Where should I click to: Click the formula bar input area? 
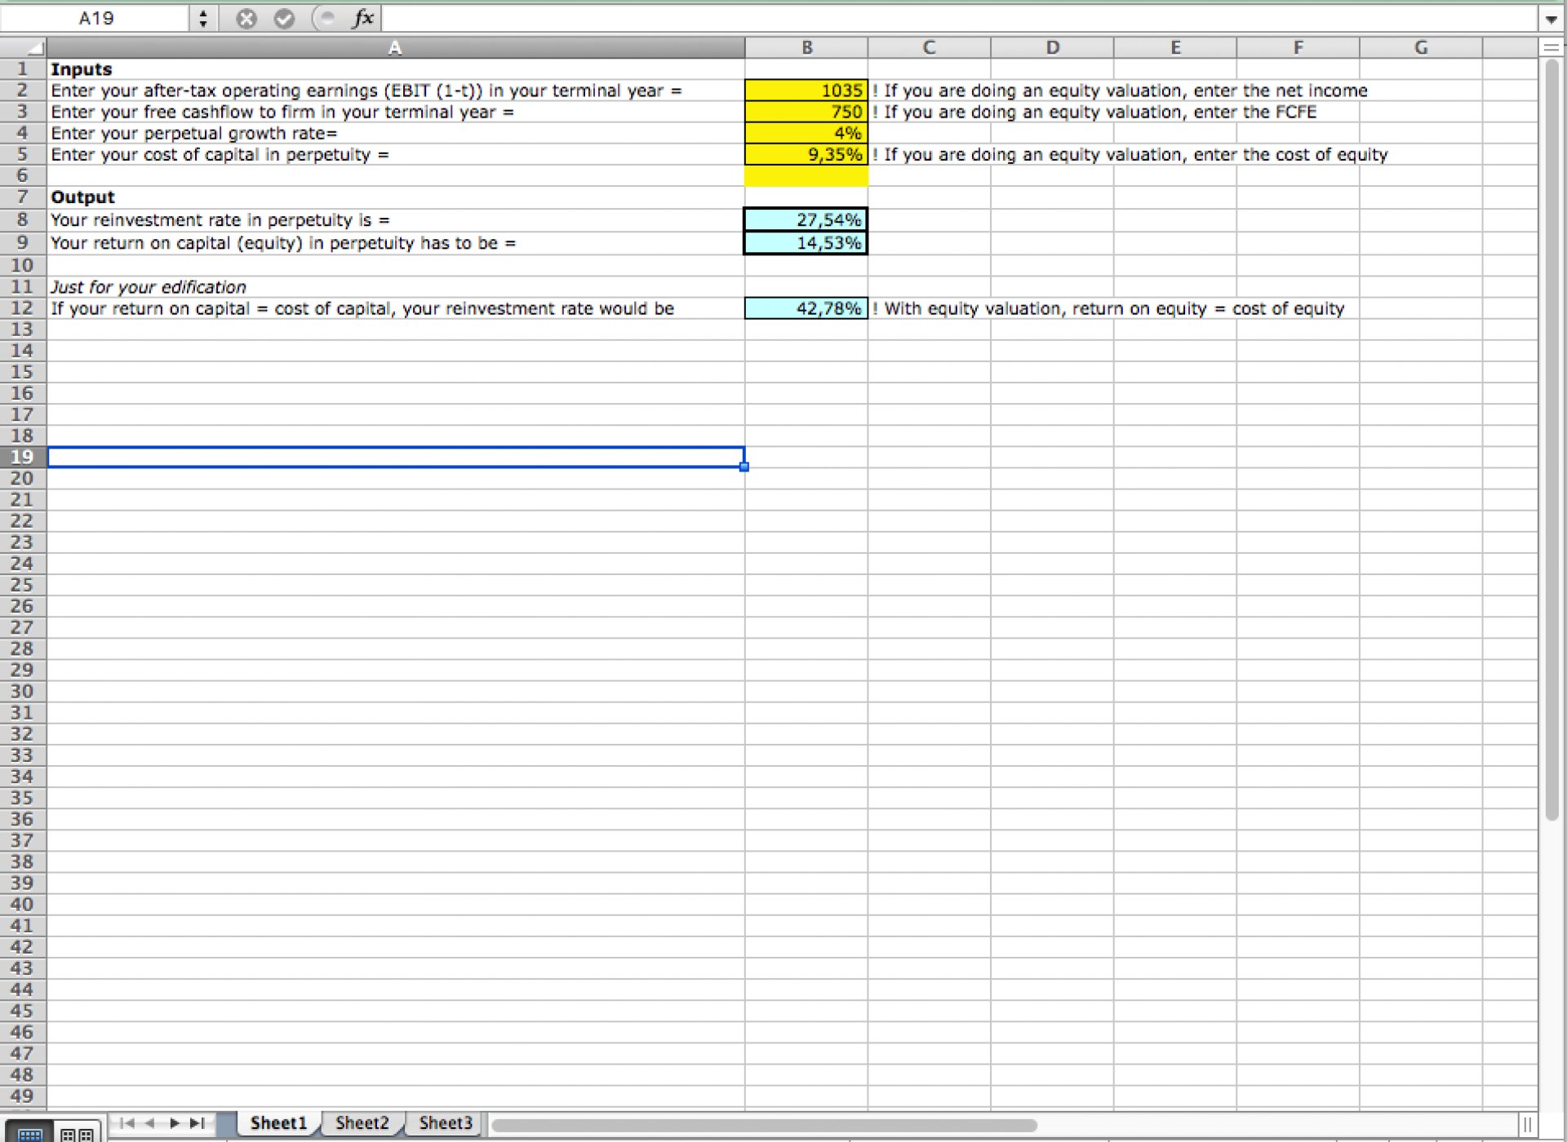[x=960, y=18]
